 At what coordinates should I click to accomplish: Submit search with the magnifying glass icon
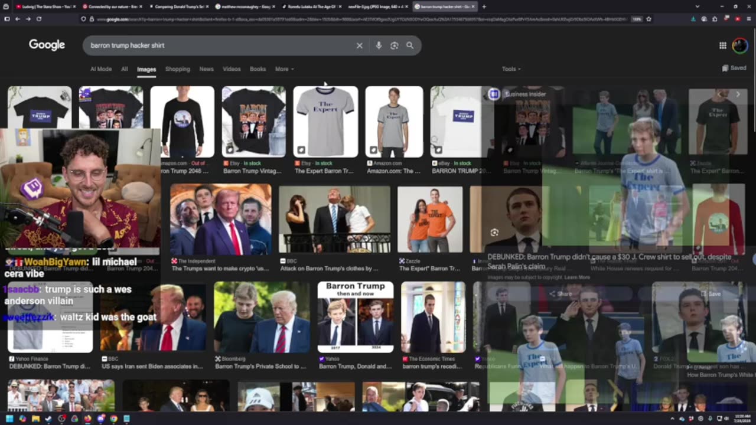[x=410, y=45]
